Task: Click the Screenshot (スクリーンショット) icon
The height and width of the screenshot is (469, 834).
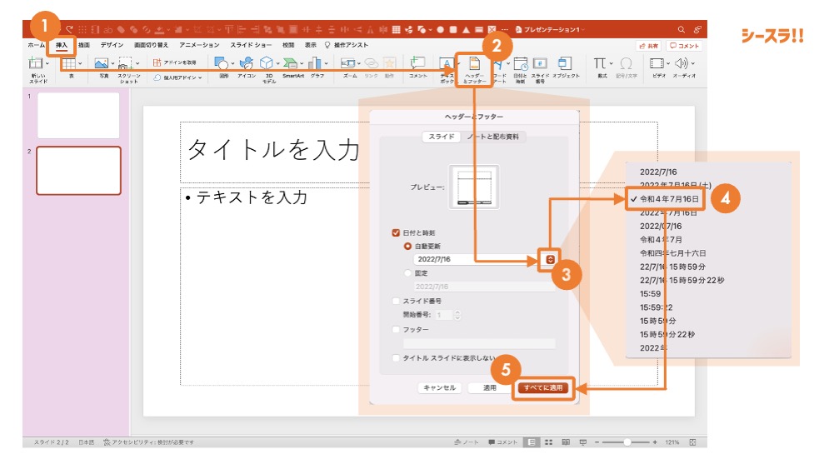Action: coord(126,64)
